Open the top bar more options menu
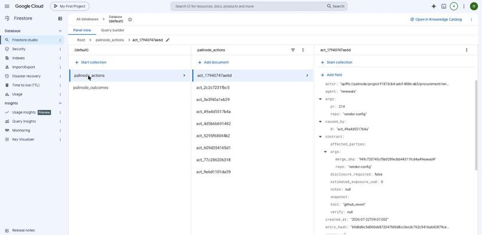The image size is (482, 235). point(464,6)
